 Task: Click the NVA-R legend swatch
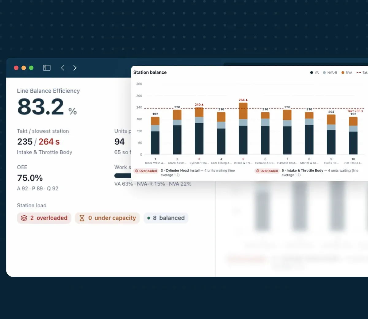[324, 73]
